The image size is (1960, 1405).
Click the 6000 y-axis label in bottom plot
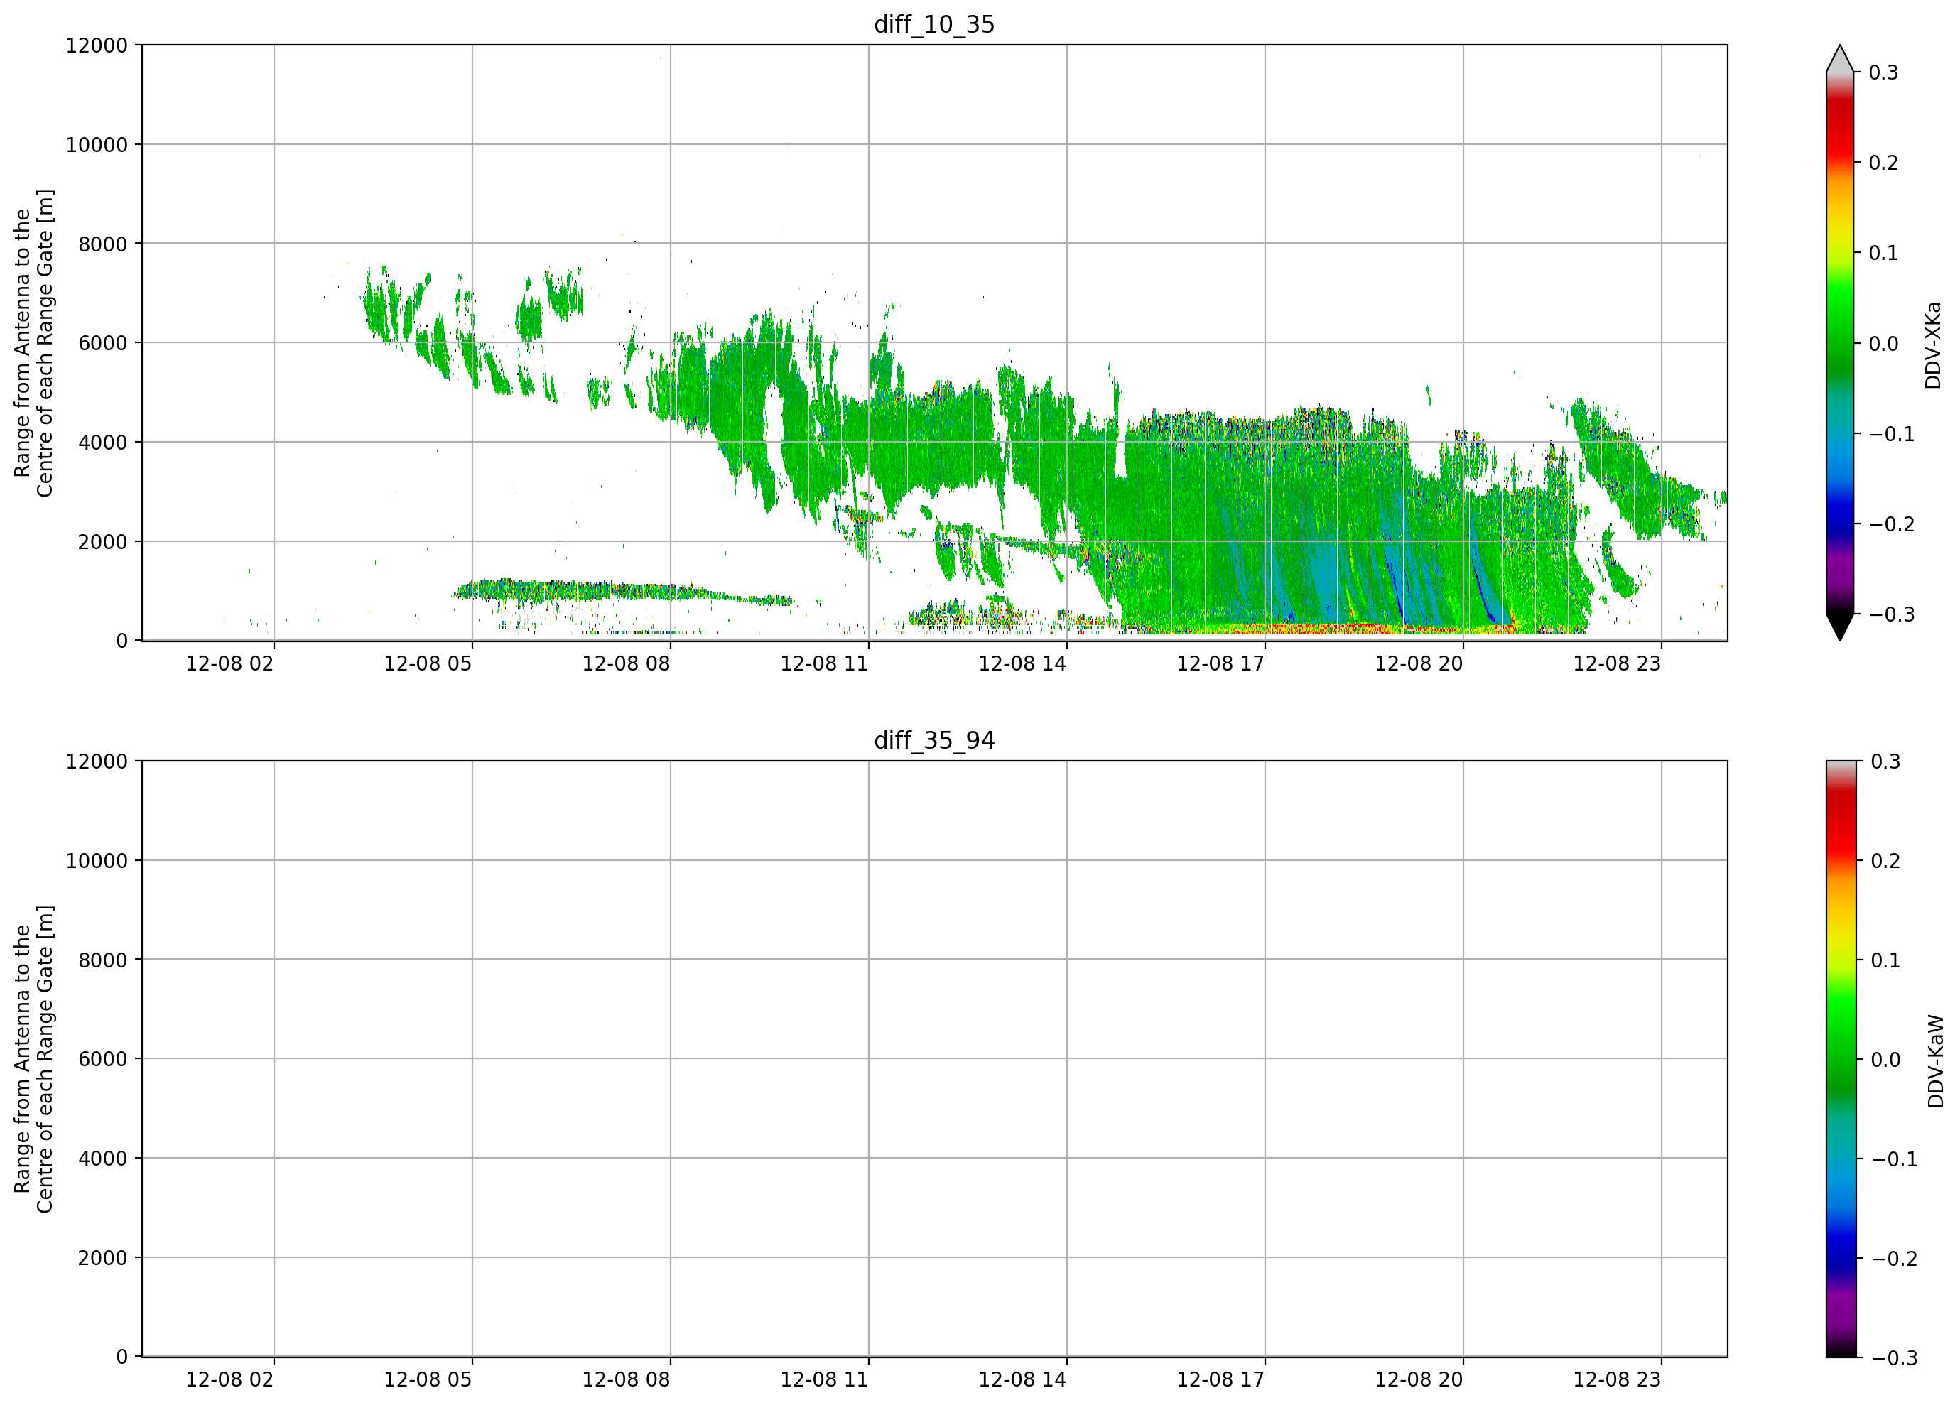tap(103, 1059)
